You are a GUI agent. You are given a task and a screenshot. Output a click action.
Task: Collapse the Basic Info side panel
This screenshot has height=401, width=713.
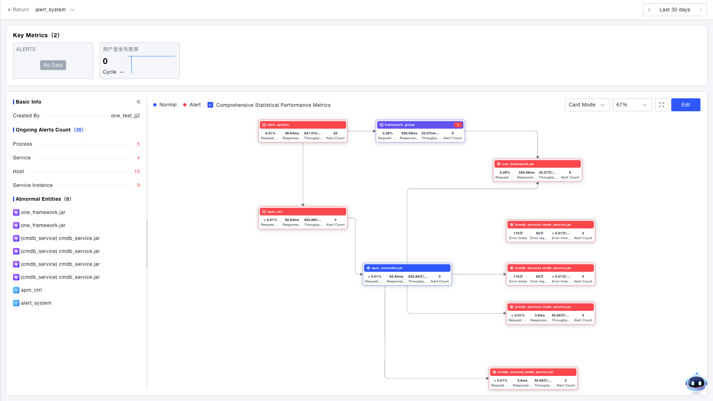pos(138,102)
